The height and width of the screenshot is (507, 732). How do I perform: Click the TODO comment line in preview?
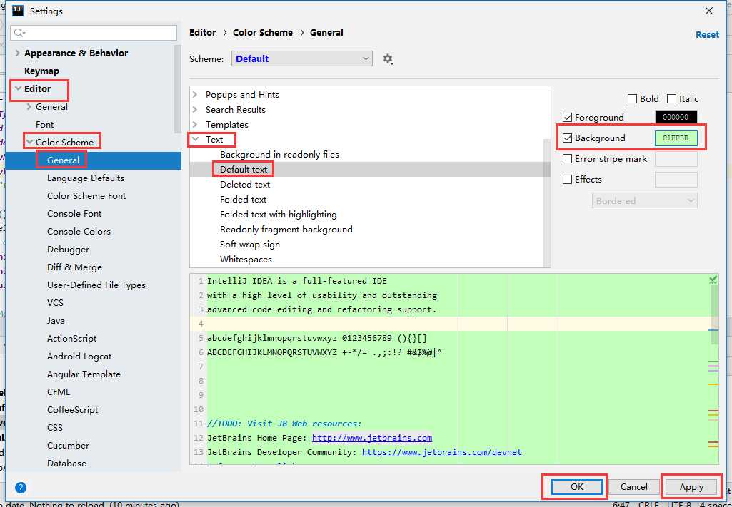[284, 424]
